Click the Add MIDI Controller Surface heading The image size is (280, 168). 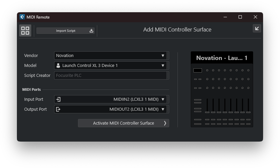177,29
